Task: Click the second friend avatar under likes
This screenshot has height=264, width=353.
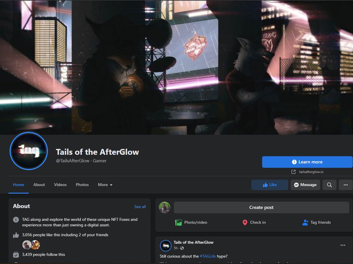Action: pos(36,245)
